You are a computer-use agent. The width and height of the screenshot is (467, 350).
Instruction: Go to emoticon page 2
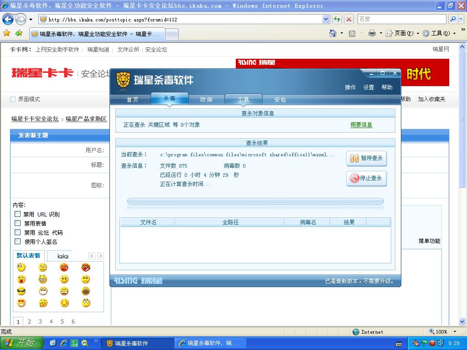click(29, 321)
